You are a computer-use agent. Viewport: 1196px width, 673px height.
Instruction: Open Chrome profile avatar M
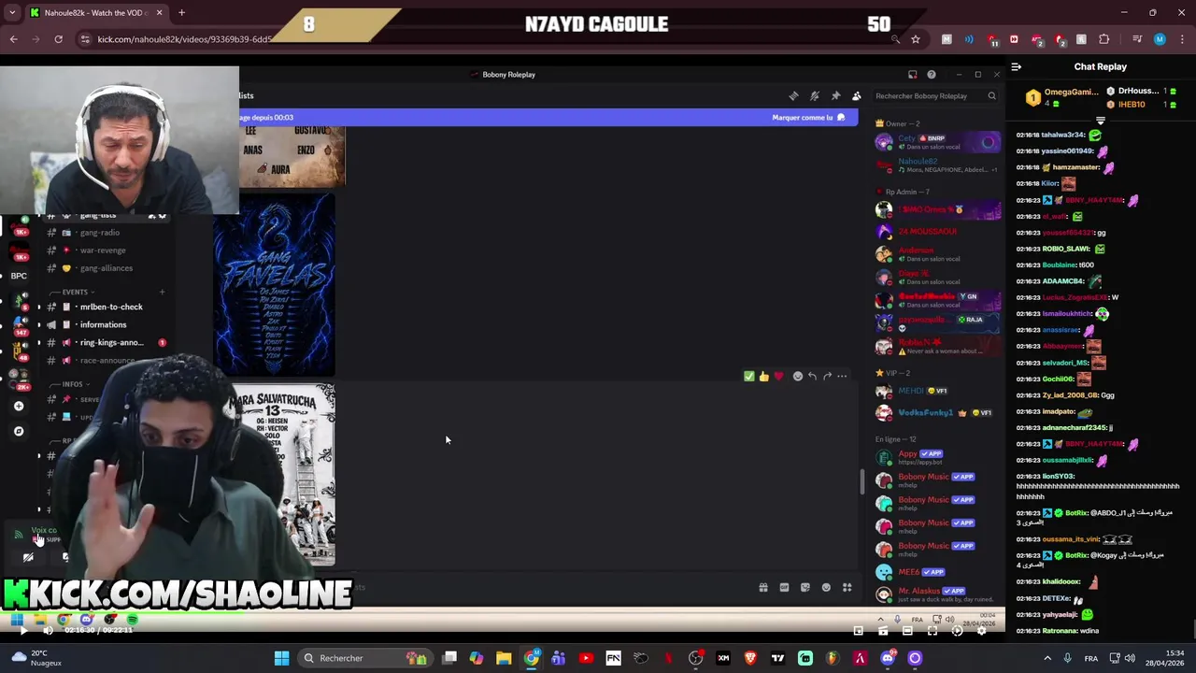(1160, 39)
